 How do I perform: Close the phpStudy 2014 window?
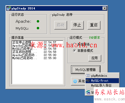tap(105, 8)
